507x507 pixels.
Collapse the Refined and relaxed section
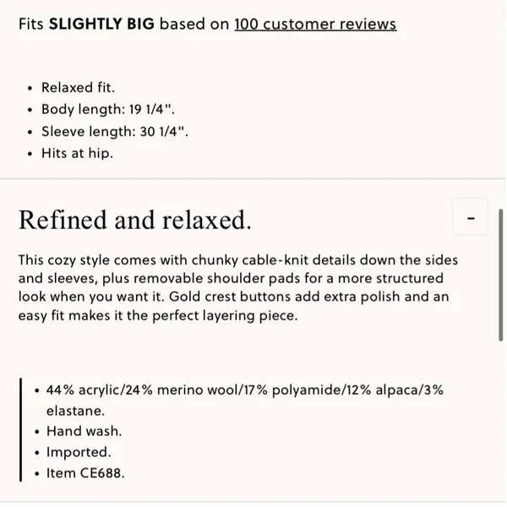click(x=471, y=217)
